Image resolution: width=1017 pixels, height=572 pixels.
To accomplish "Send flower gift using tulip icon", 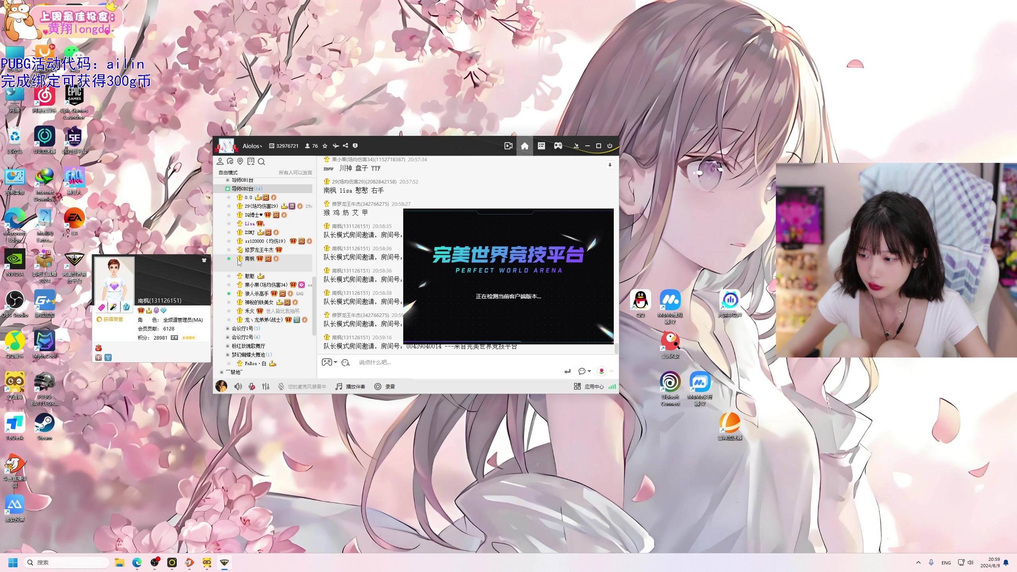I will pos(601,371).
